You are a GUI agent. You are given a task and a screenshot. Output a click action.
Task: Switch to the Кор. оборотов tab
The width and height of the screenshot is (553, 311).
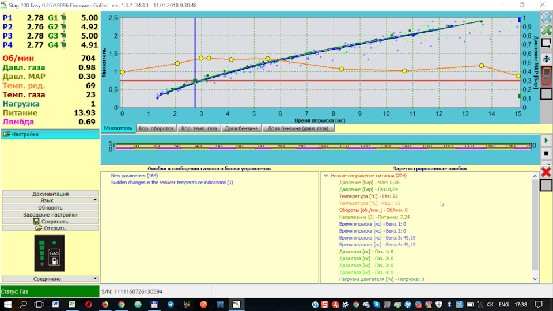156,128
